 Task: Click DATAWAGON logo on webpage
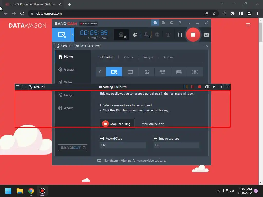[x=27, y=25]
